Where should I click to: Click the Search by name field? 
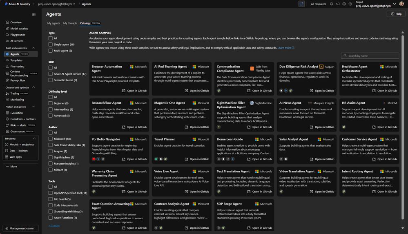pyautogui.click(x=370, y=56)
